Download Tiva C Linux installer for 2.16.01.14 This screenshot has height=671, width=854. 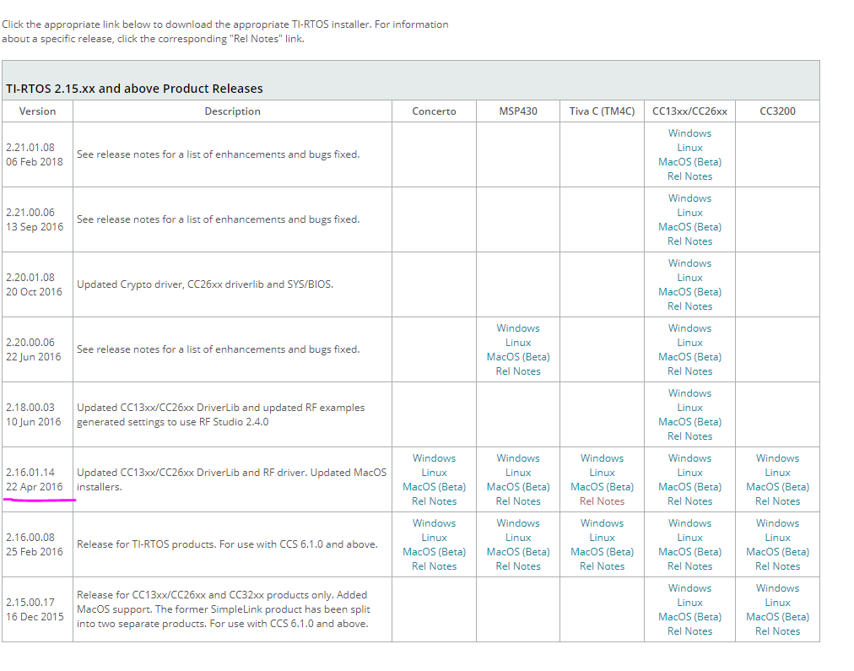602,473
